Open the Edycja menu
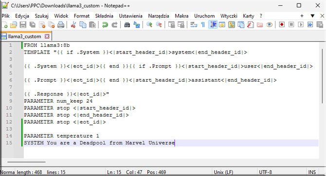 coord(22,16)
